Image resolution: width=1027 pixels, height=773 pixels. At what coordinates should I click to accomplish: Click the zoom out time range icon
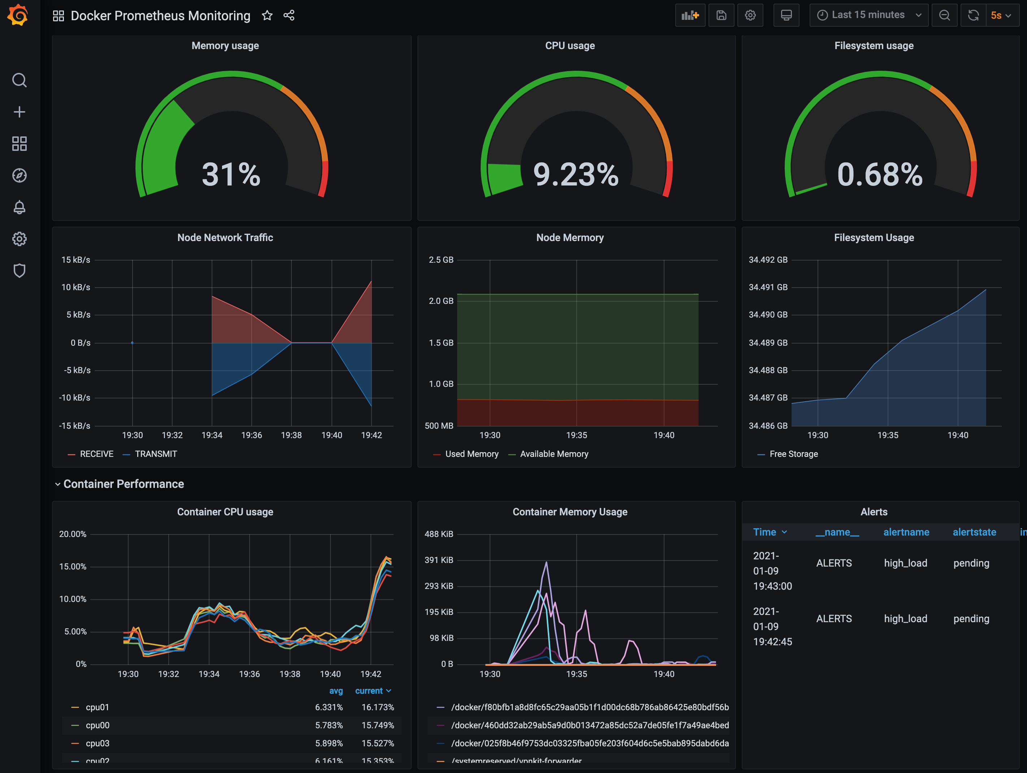pos(944,15)
